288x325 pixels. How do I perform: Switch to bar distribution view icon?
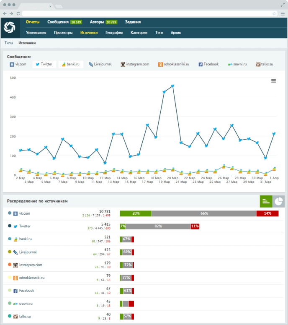coord(266,201)
